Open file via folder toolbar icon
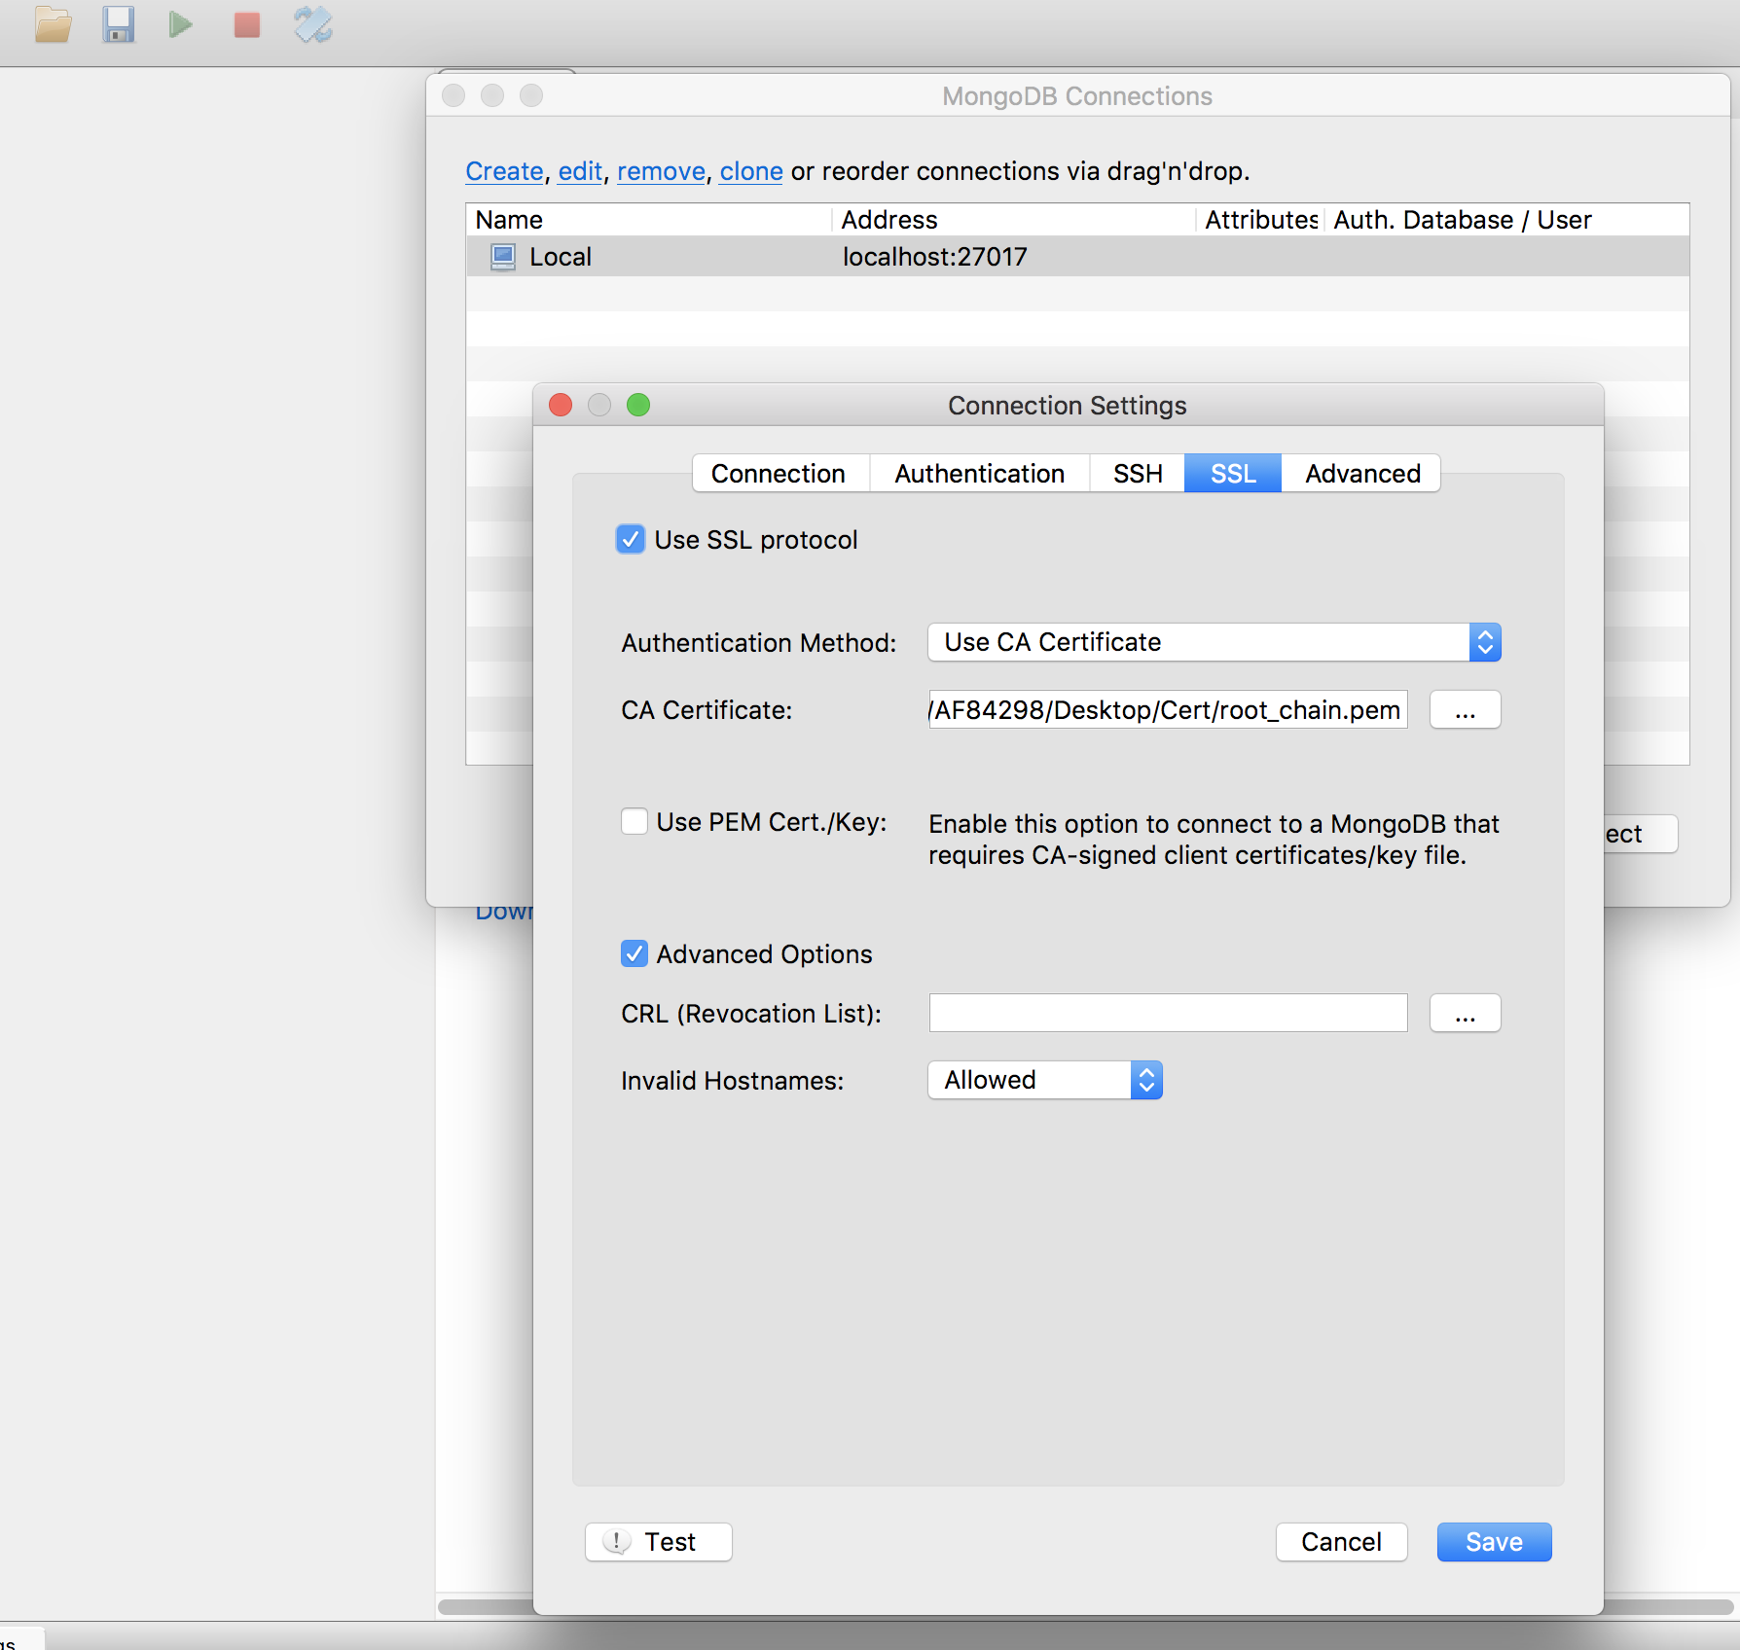 click(54, 24)
